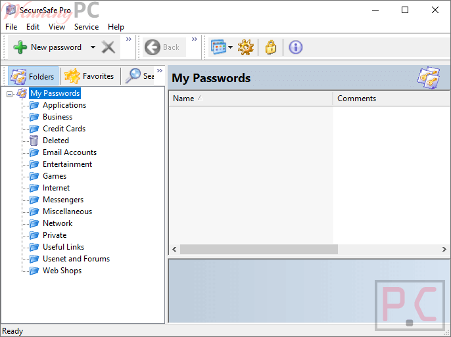Image resolution: width=451 pixels, height=337 pixels.
Task: Switch to the Search tab
Action: click(x=140, y=76)
